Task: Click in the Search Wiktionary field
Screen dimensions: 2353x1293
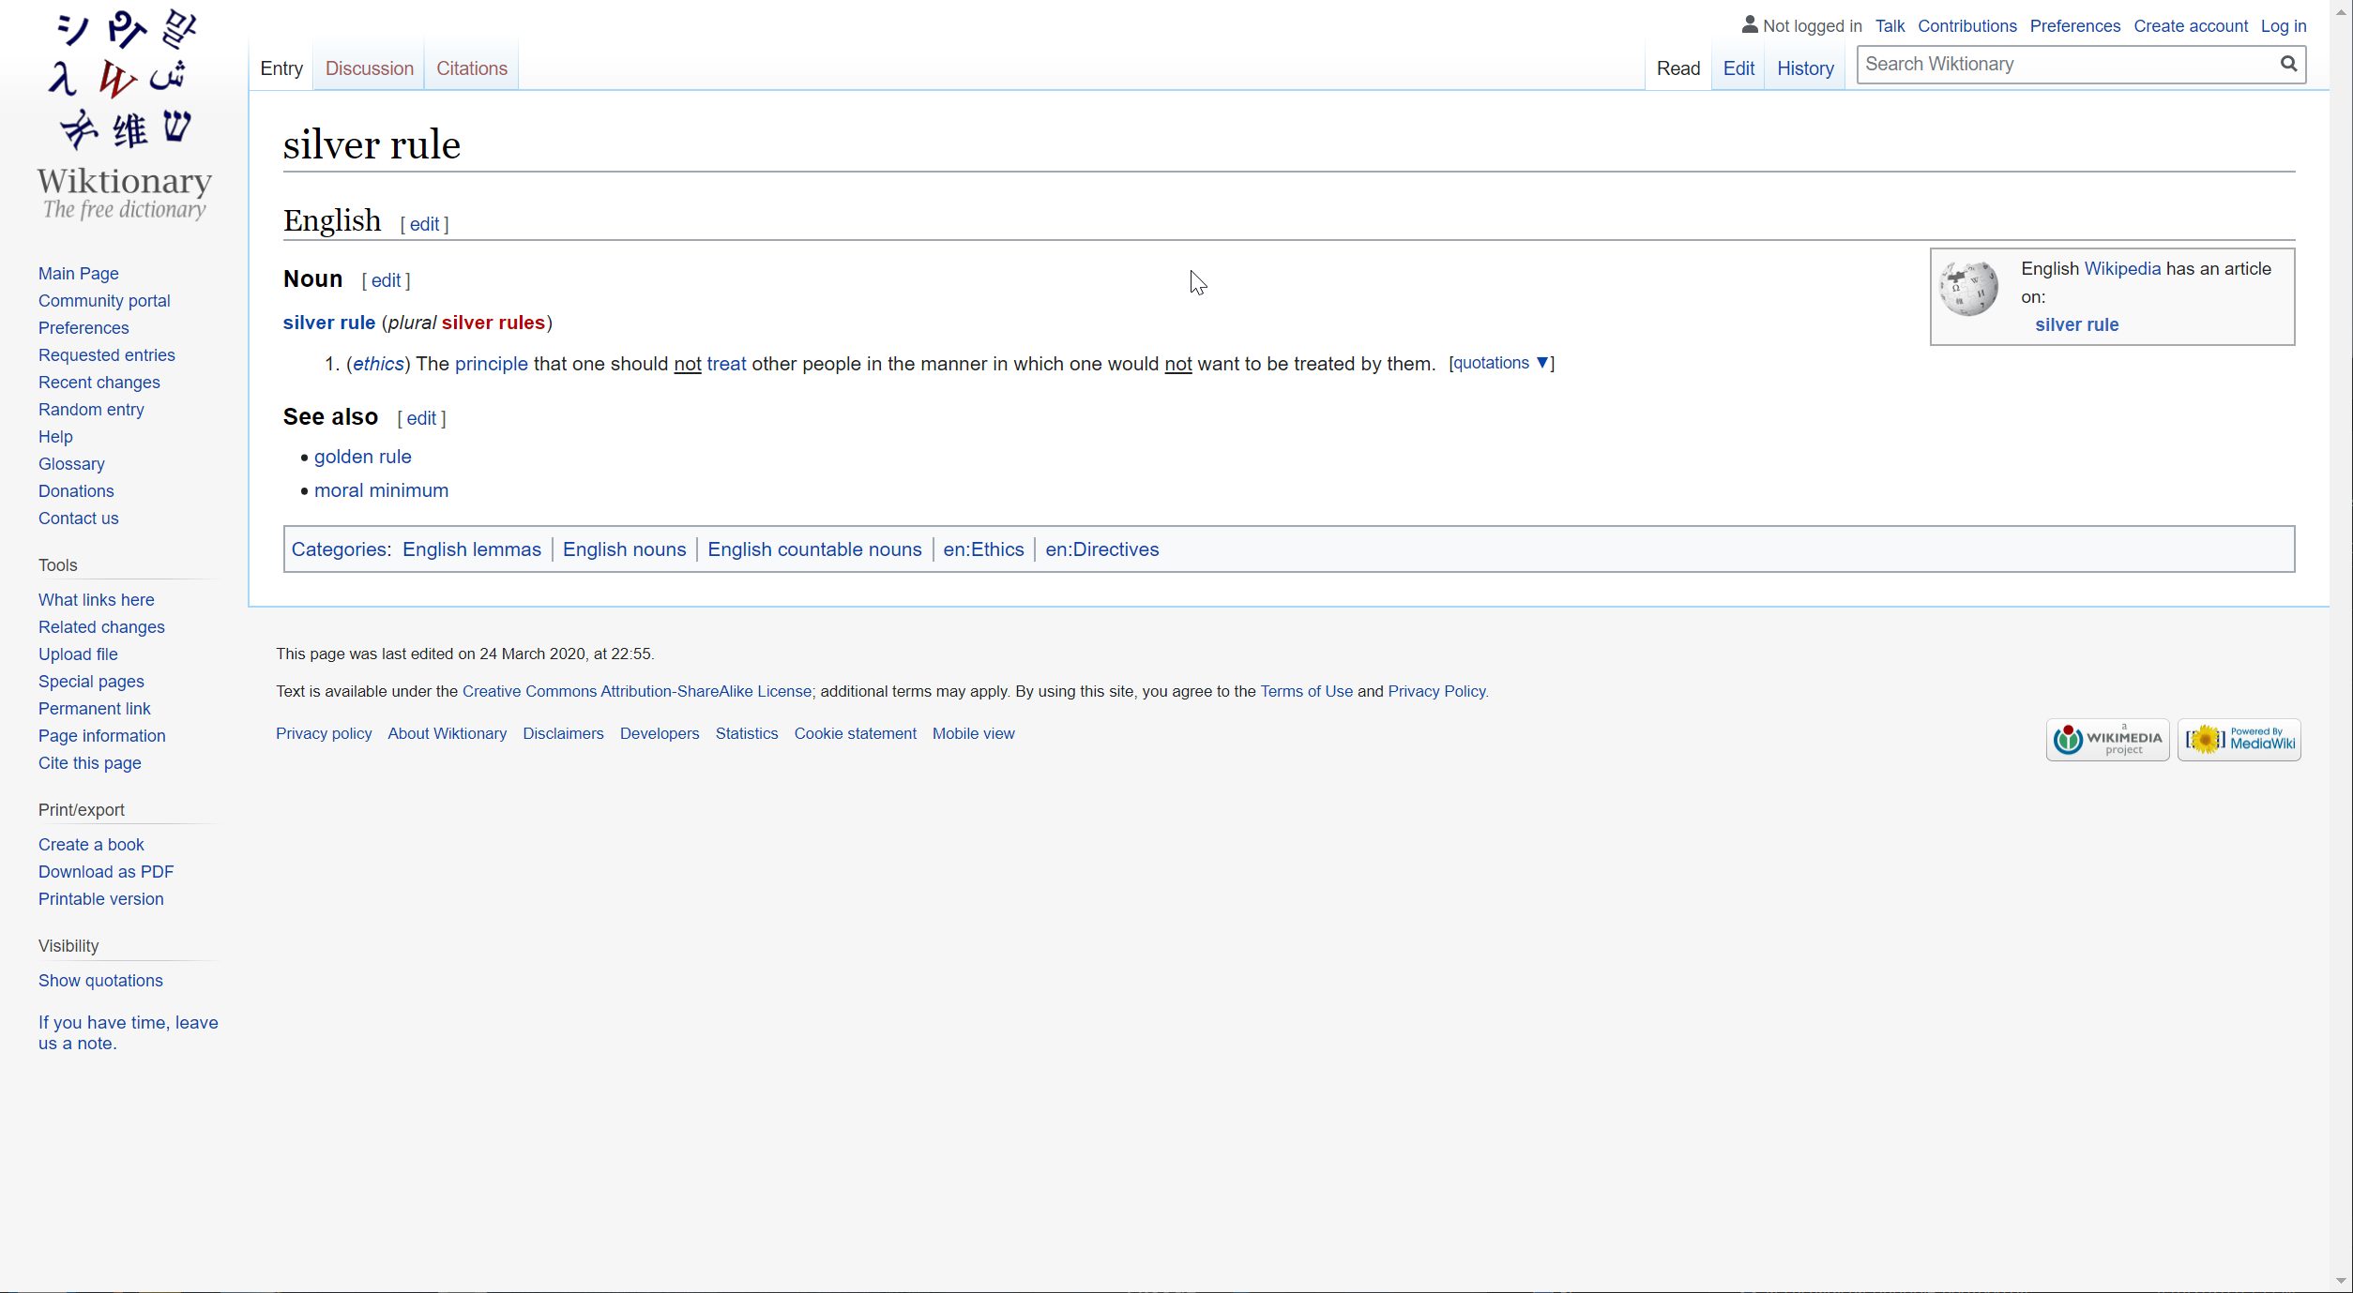Action: point(2064,64)
